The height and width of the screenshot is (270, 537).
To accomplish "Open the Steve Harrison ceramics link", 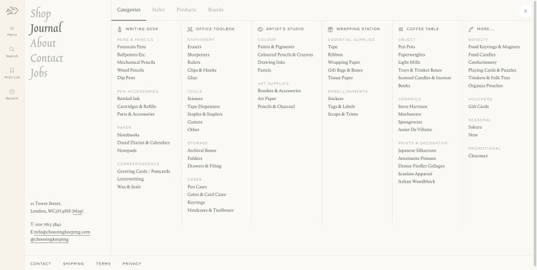I will (x=413, y=106).
